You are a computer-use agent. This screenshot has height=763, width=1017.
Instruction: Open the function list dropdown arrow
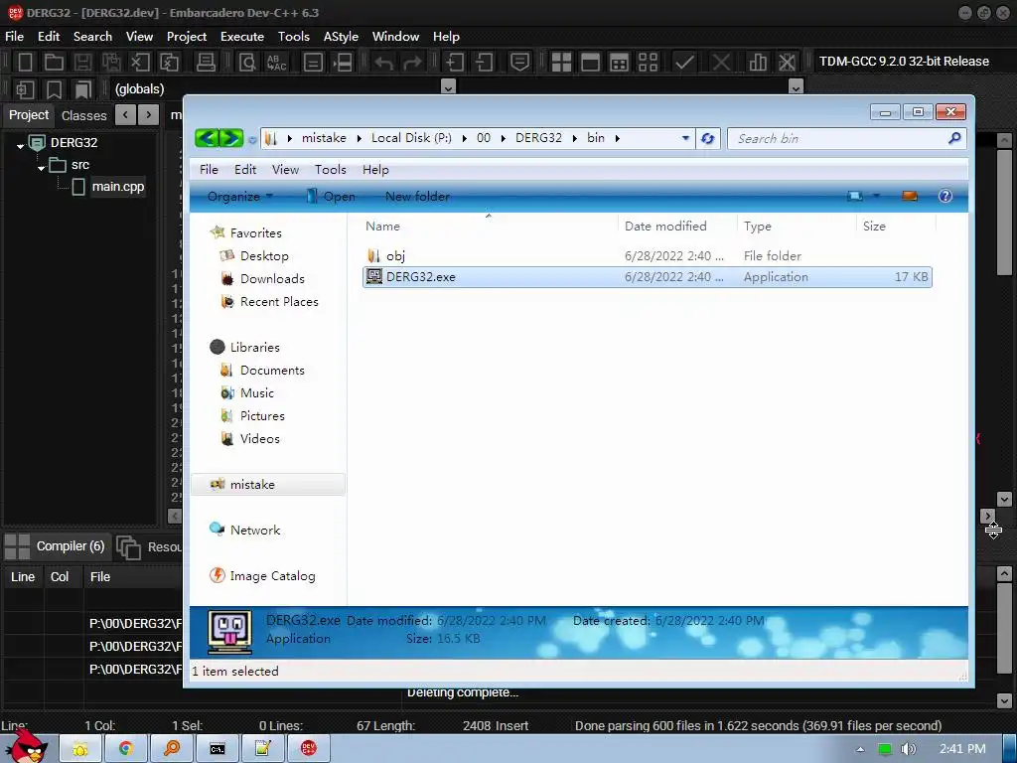796,87
